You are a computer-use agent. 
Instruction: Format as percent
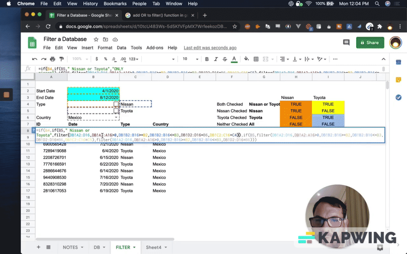pos(106,59)
